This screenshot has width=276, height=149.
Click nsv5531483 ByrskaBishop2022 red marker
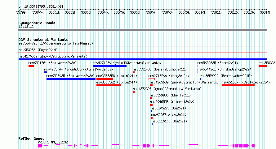tap(134, 72)
